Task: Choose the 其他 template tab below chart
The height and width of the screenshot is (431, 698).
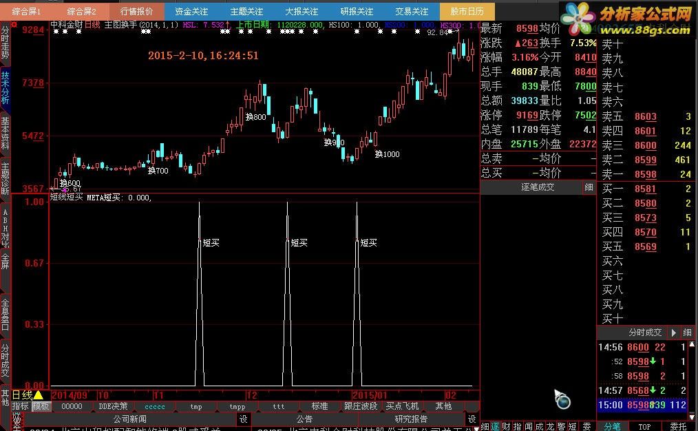Action: pyautogui.click(x=443, y=406)
